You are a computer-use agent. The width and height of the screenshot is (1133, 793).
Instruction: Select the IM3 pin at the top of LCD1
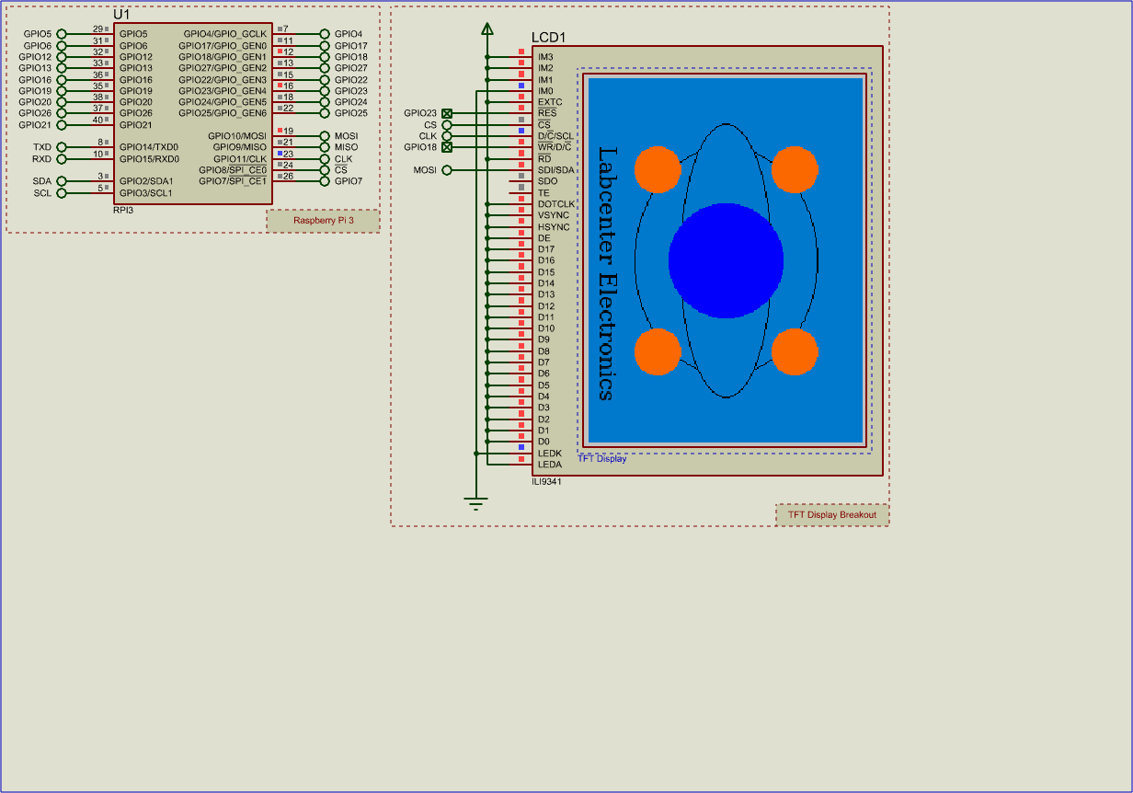click(x=544, y=56)
